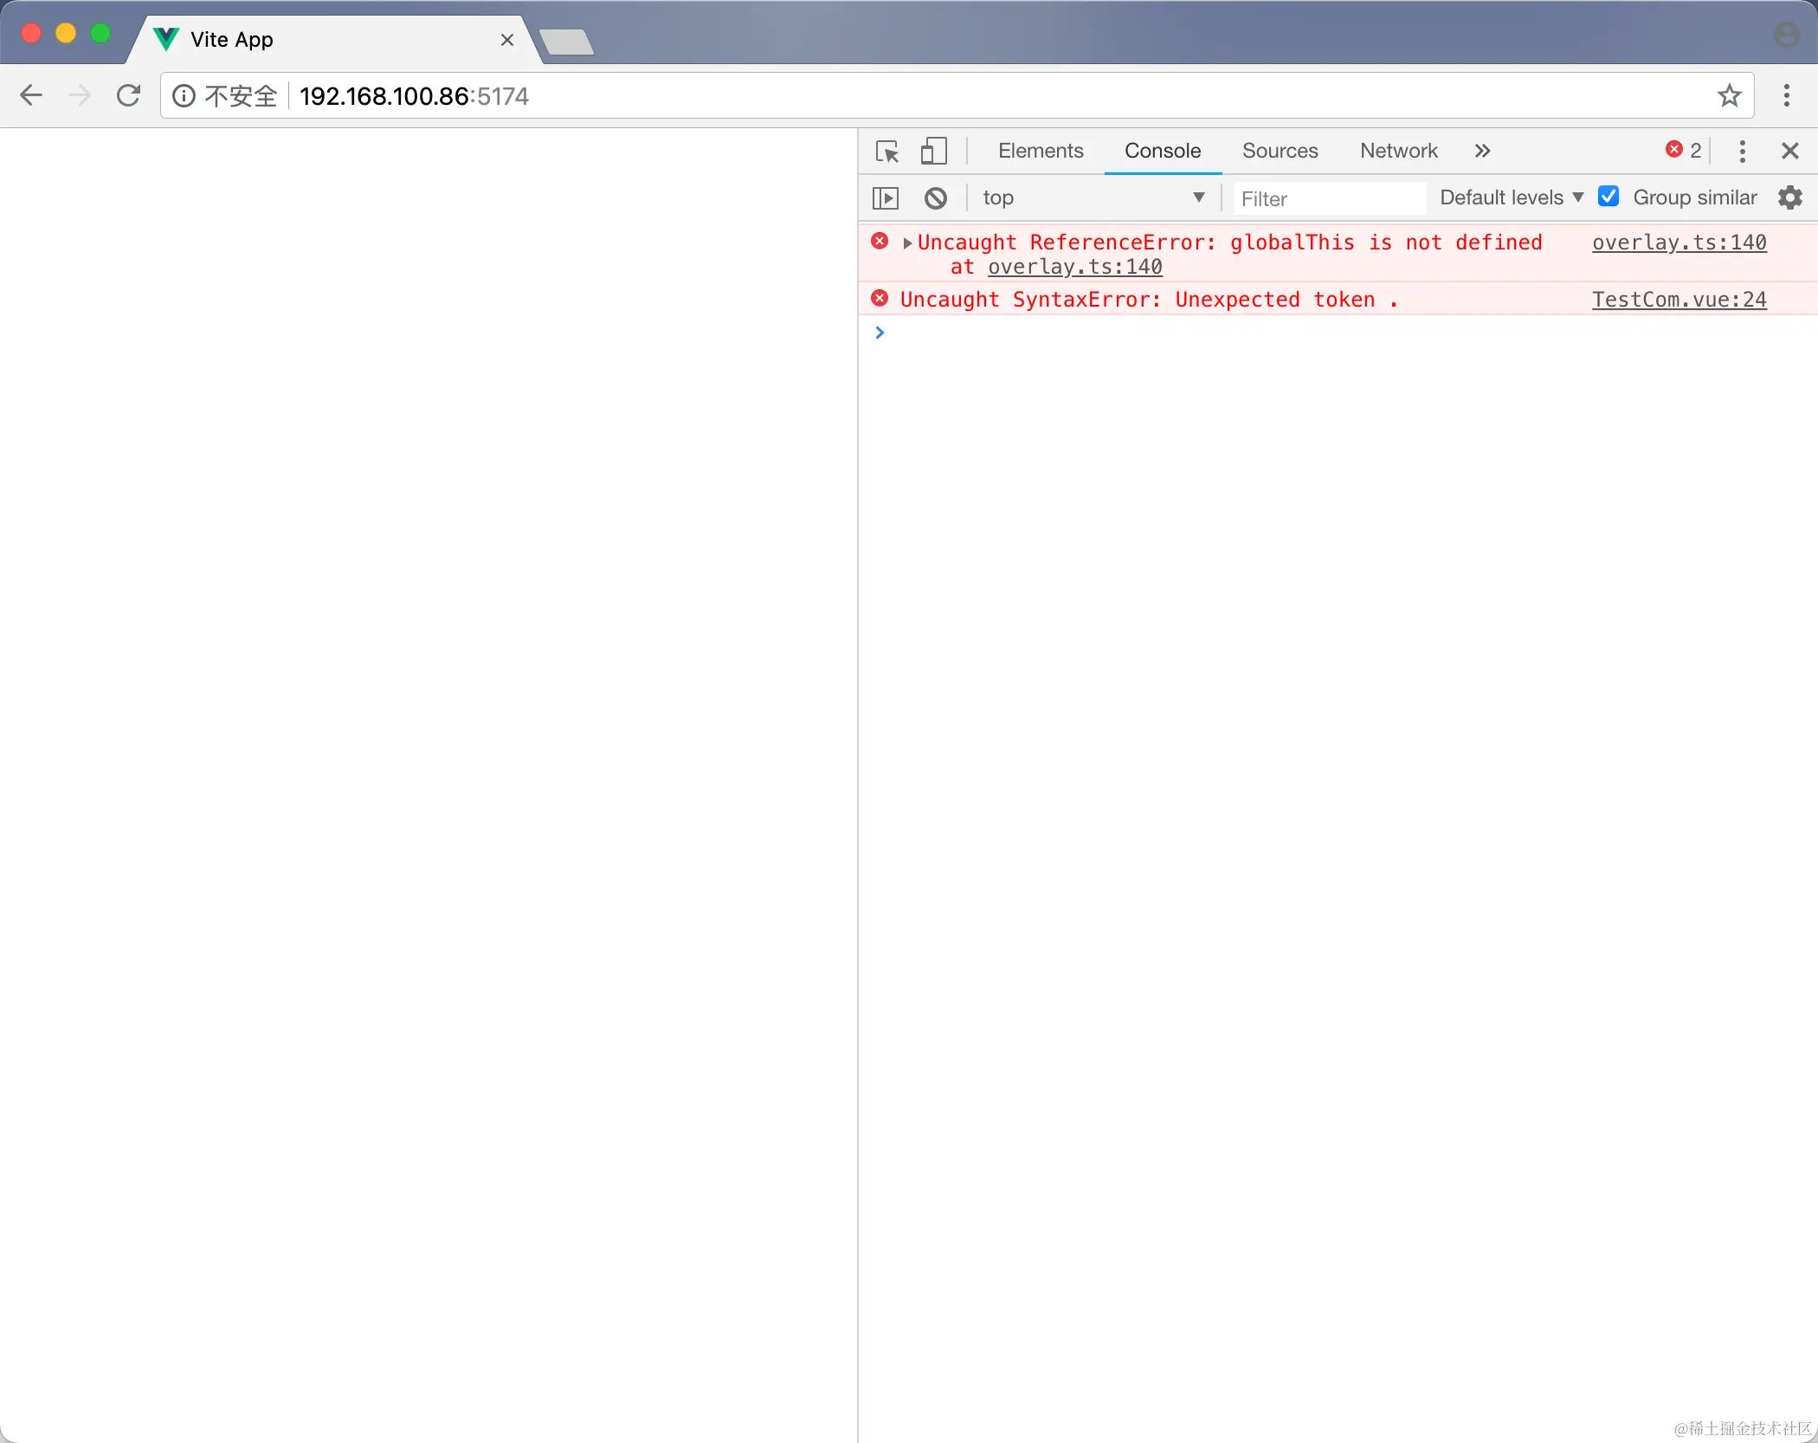This screenshot has height=1443, width=1818.
Task: Open the overlay.ts:140 link on right
Action: [x=1679, y=243]
